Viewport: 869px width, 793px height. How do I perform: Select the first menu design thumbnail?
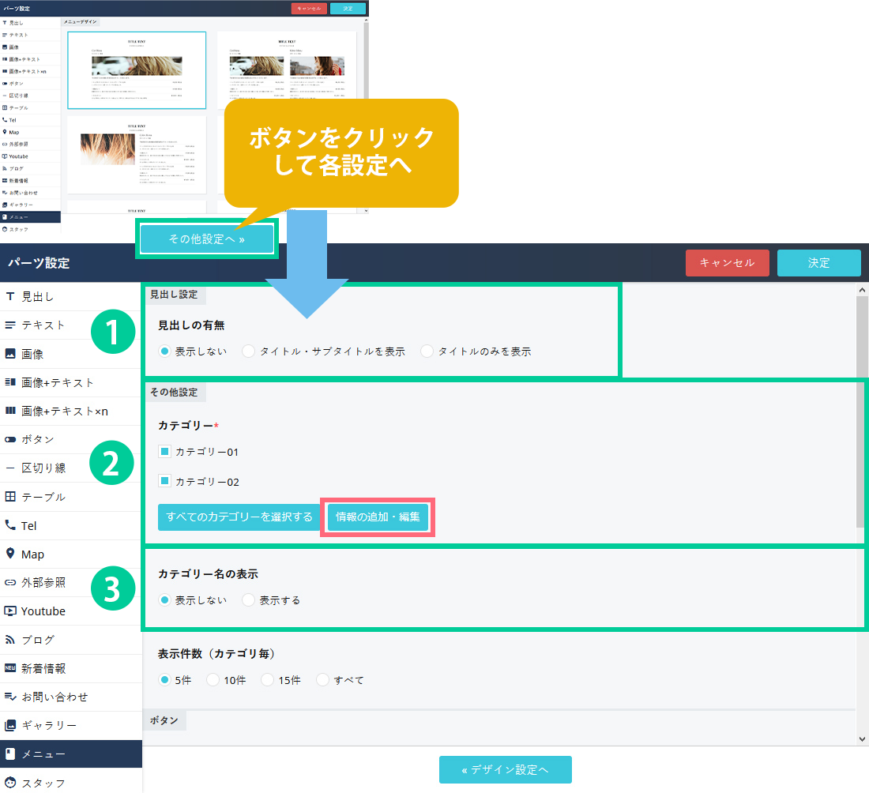click(137, 70)
